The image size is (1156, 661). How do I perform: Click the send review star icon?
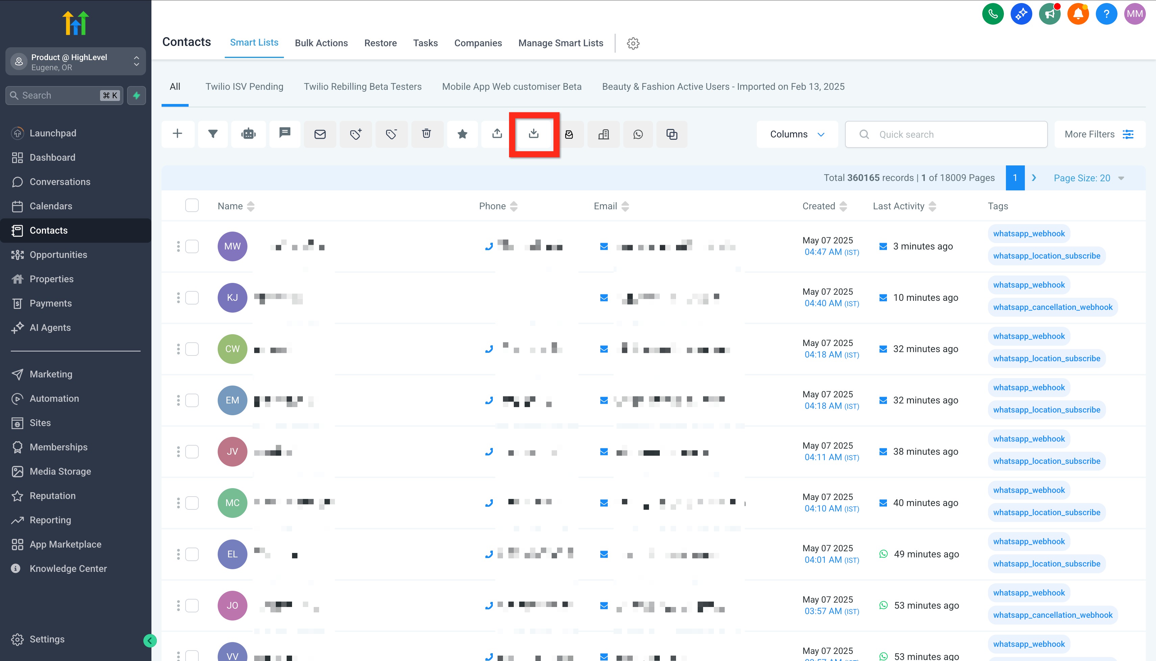(x=462, y=134)
